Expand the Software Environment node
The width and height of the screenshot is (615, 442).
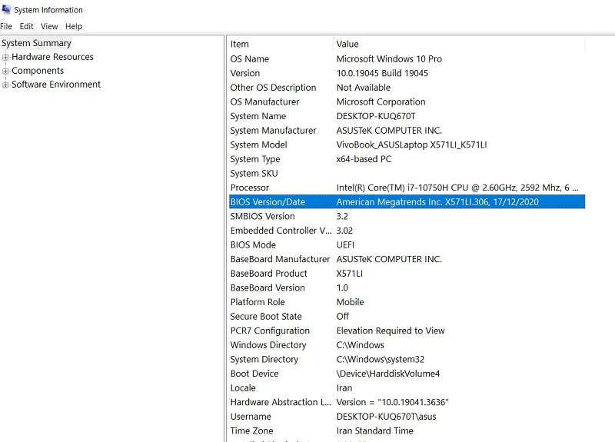pyautogui.click(x=5, y=85)
